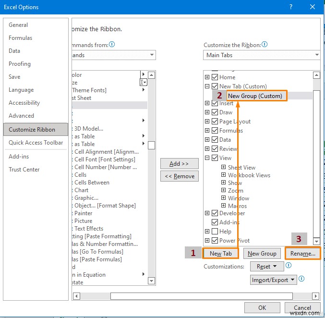Click the Cancel button
This screenshot has width=325, height=318.
tap(302, 307)
